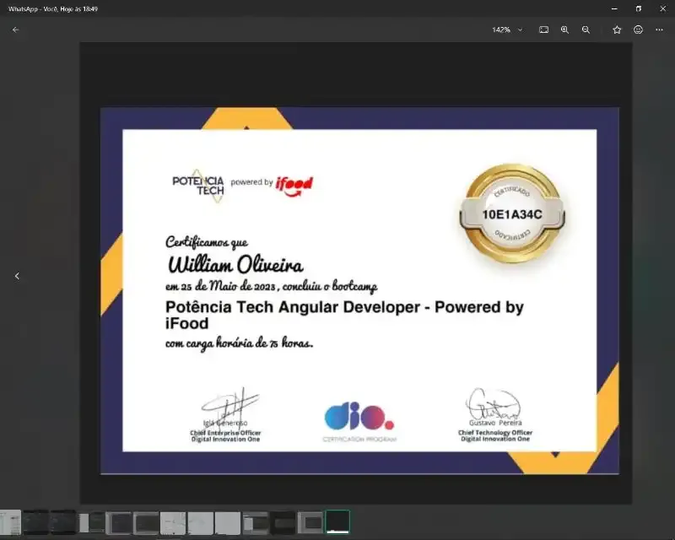
Task: Click the window title 'WhatsApp - Você, Hoje às 18:49'
Action: pyautogui.click(x=53, y=8)
